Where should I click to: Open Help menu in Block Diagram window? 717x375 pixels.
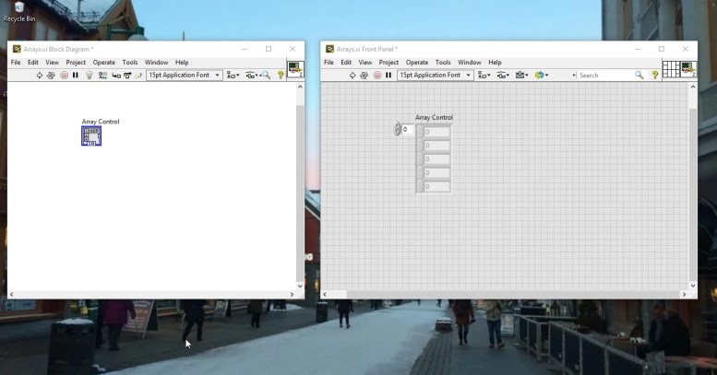point(182,62)
